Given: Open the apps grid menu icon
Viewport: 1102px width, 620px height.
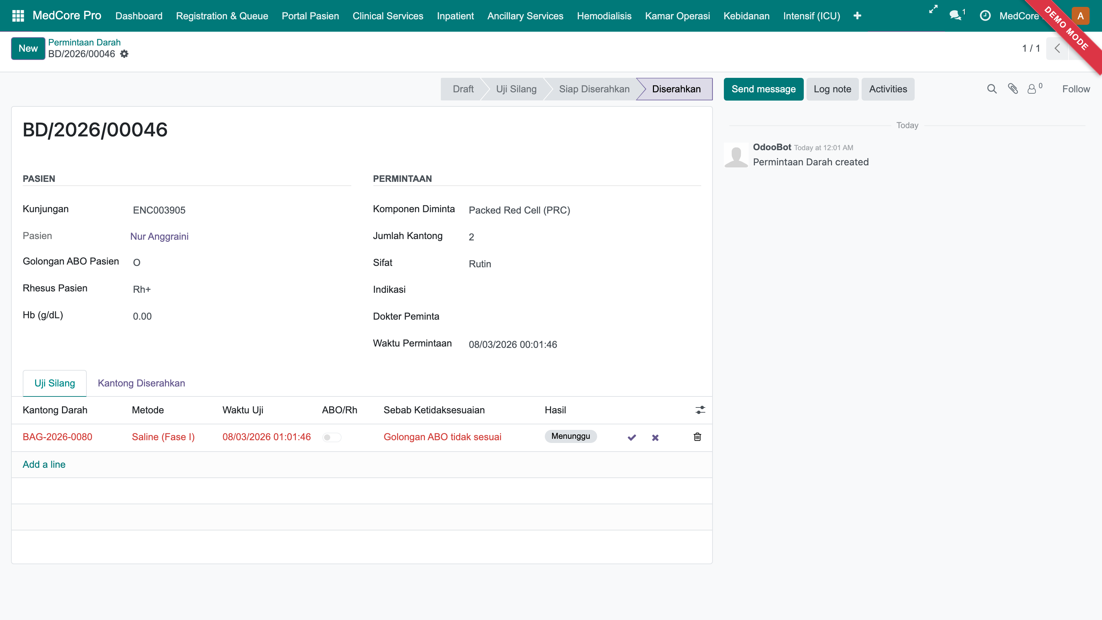Looking at the screenshot, I should (x=18, y=16).
